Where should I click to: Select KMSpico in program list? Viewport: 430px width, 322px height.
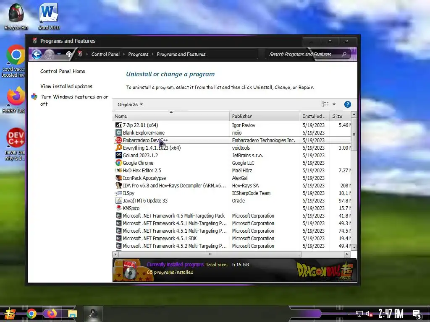[232, 208]
